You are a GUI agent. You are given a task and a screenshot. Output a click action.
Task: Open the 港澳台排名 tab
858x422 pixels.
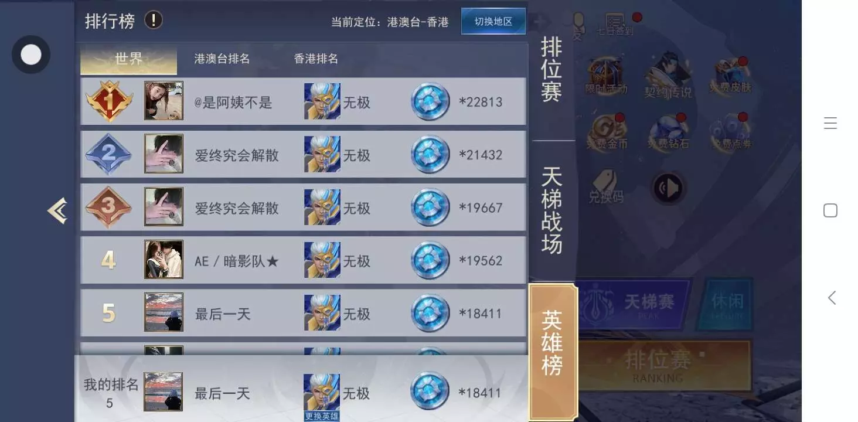click(222, 59)
